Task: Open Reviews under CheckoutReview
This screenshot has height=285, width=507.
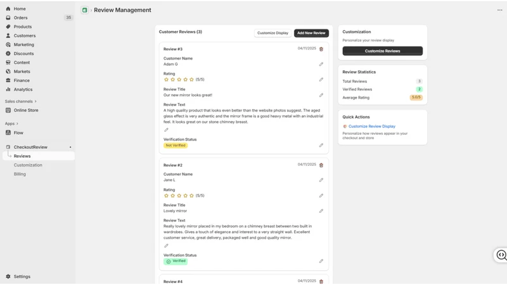Action: (x=22, y=156)
